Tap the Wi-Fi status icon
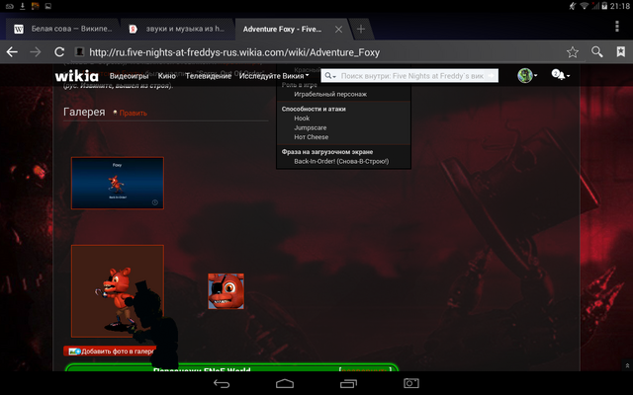Image resolution: width=633 pixels, height=395 pixels. click(584, 6)
